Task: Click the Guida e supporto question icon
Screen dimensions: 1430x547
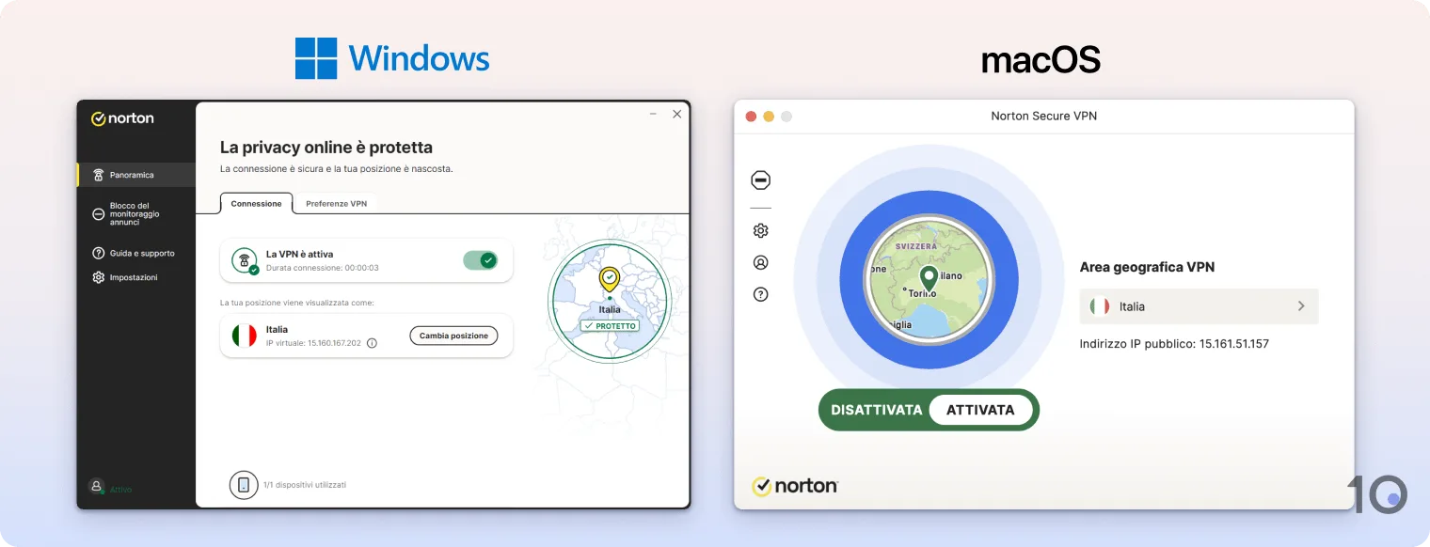Action: click(98, 253)
